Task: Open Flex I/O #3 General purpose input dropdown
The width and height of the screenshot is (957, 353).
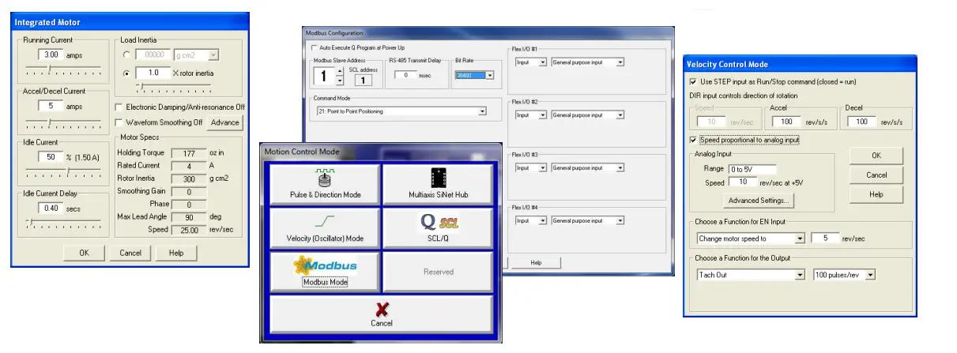Action: (620, 167)
